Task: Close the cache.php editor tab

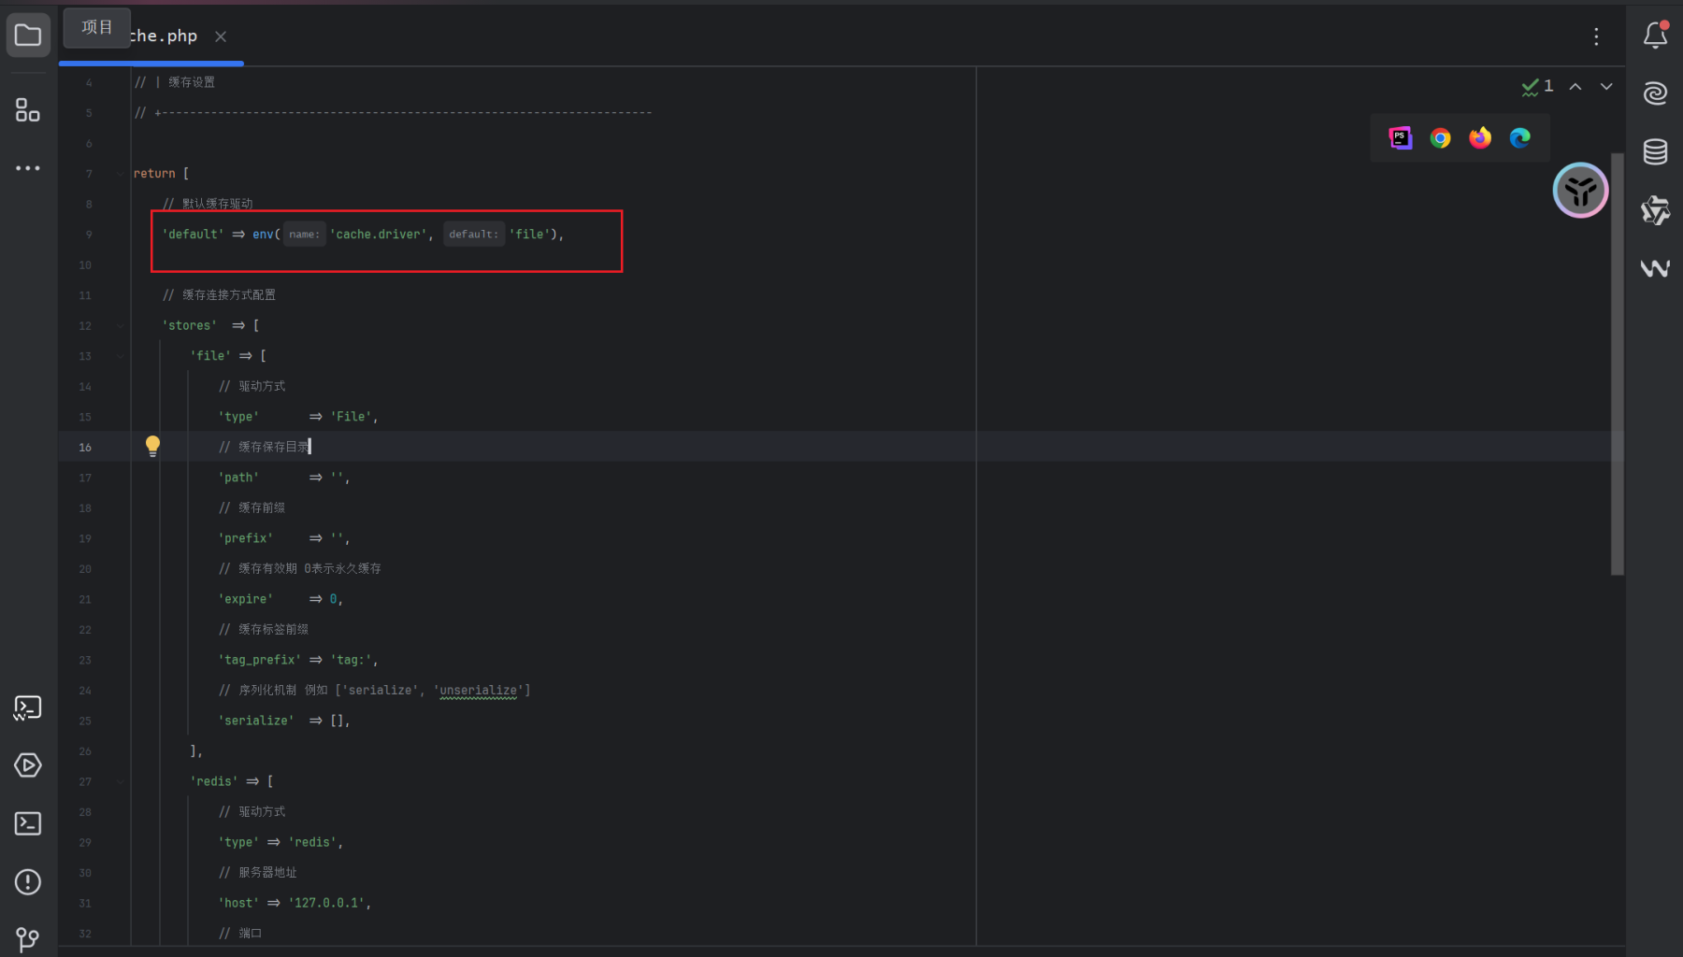Action: point(221,36)
